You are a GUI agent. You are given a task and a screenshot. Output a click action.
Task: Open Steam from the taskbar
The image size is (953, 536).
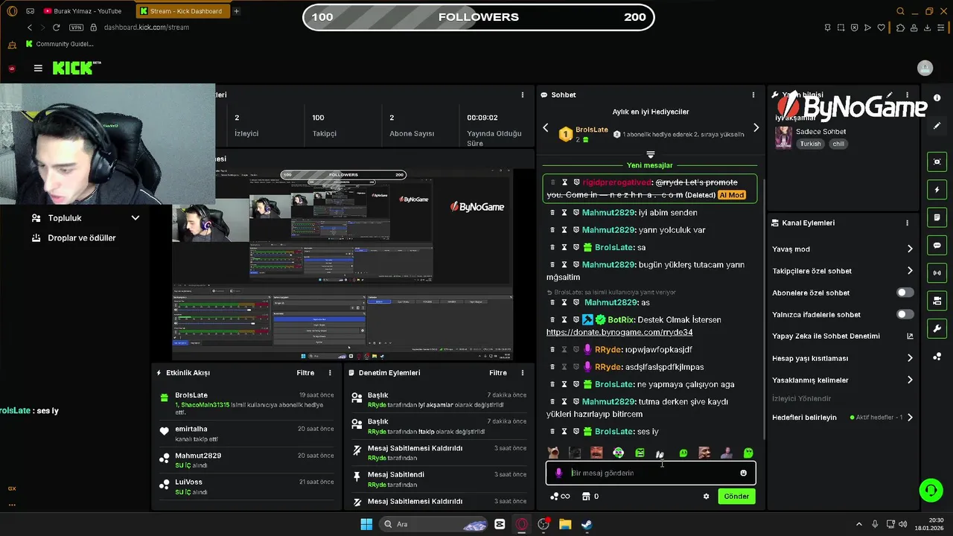point(587,524)
